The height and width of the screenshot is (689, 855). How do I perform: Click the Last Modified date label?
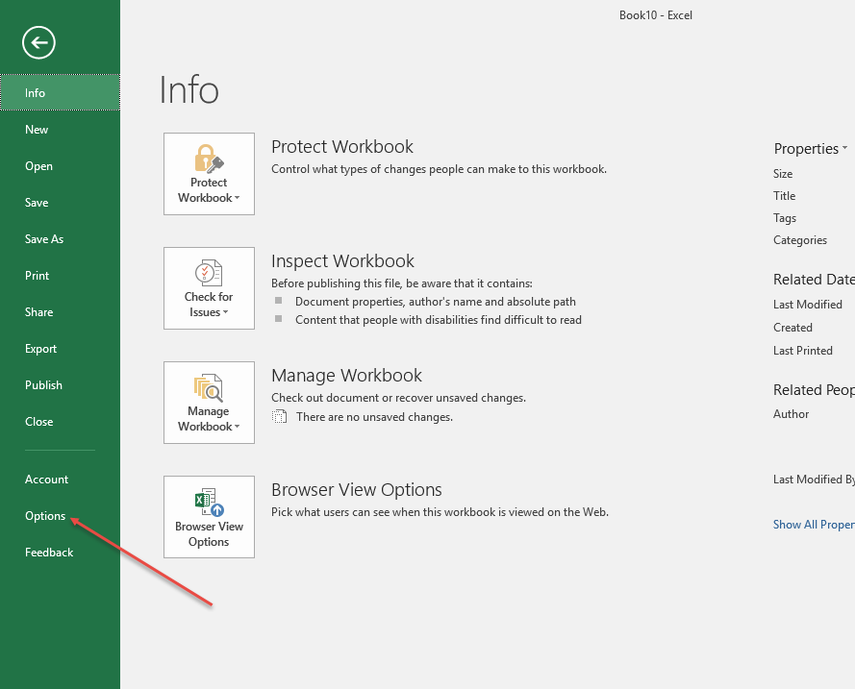808,305
